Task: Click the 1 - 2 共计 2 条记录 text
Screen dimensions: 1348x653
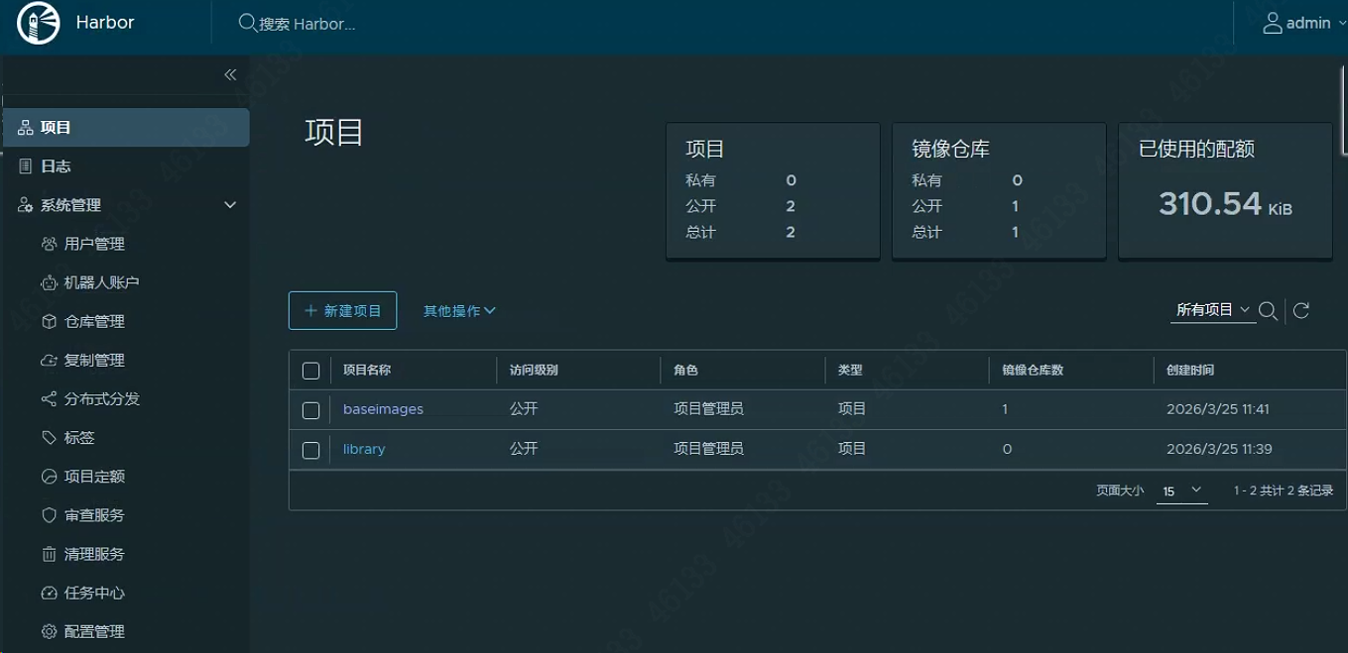Action: coord(1284,490)
